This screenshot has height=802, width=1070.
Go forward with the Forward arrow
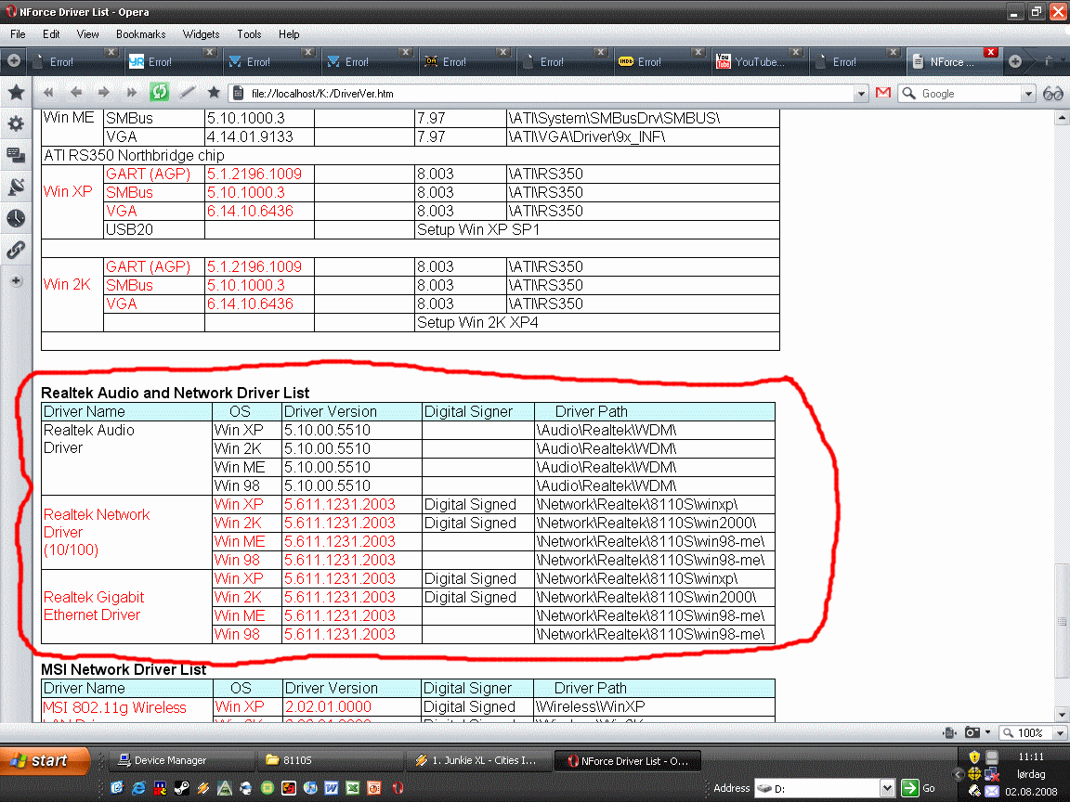coord(103,93)
